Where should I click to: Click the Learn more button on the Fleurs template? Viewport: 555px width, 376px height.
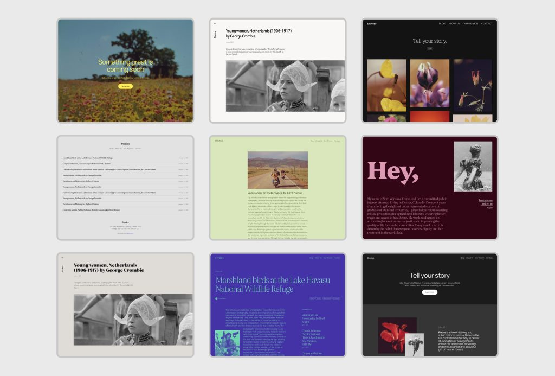click(x=430, y=292)
